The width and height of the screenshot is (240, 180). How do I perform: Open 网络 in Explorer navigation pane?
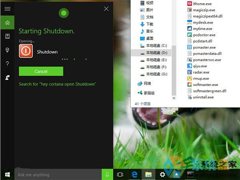[x=144, y=84]
